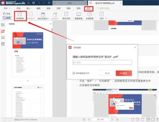Open the 文件 file menu dropdown
Screen dimensions: 159x122
pyautogui.click(x=7, y=8)
